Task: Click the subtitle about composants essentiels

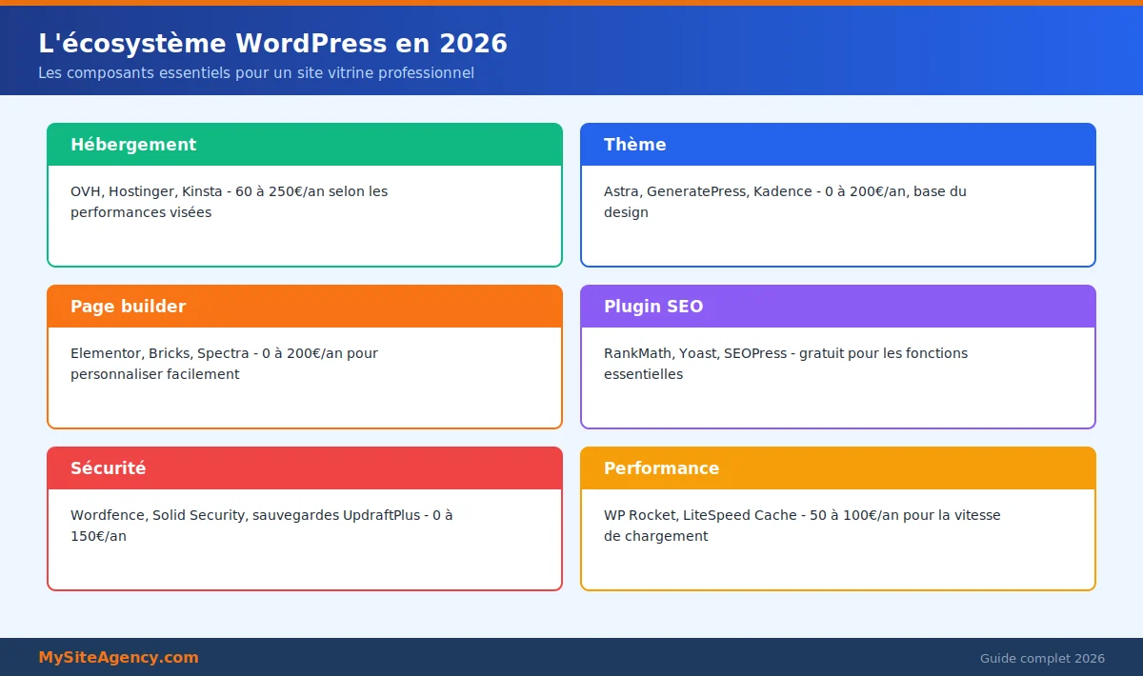Action: point(256,73)
